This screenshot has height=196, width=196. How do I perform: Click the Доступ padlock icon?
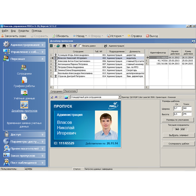[6, 134]
